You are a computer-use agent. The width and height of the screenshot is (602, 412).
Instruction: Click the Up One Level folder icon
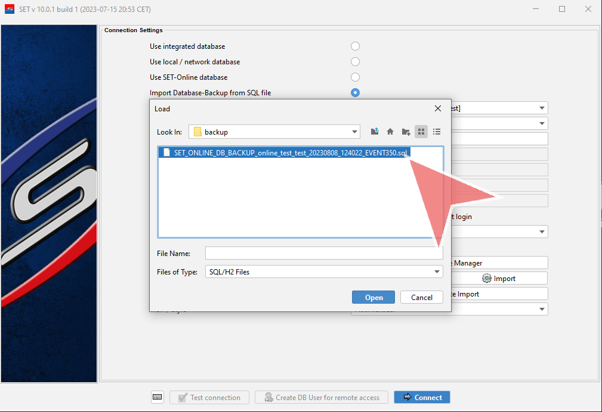click(x=375, y=132)
